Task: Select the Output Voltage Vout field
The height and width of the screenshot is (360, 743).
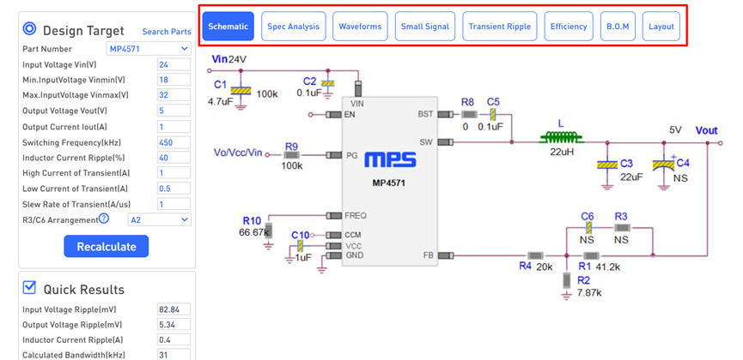Action: coord(174,111)
